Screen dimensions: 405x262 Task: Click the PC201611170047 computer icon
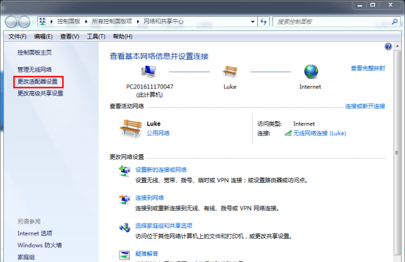coord(149,72)
